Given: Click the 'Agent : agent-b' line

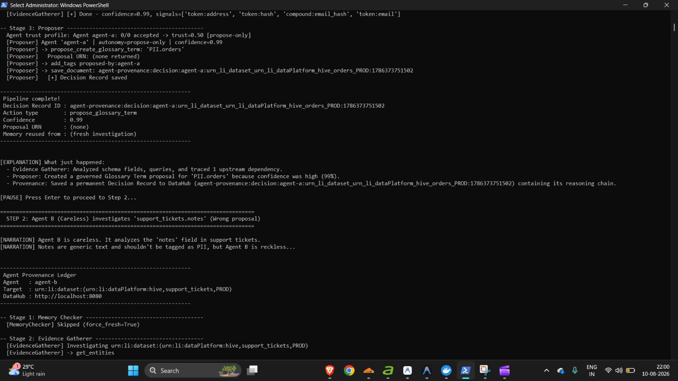Looking at the screenshot, I should [30, 282].
